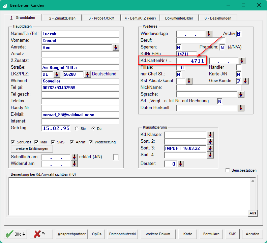Image resolution: width=267 pixels, height=243 pixels.
Task: Open Wiedervorlage date picker arrow
Action: (x=209, y=34)
